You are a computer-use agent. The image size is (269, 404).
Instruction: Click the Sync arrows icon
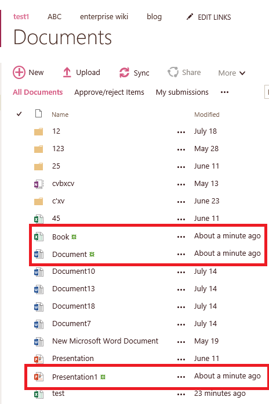(x=124, y=73)
